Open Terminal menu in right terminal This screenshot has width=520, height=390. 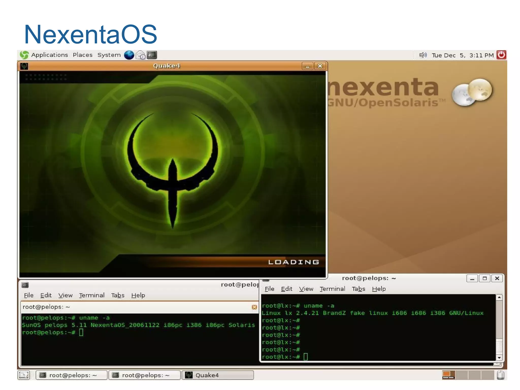click(x=332, y=289)
